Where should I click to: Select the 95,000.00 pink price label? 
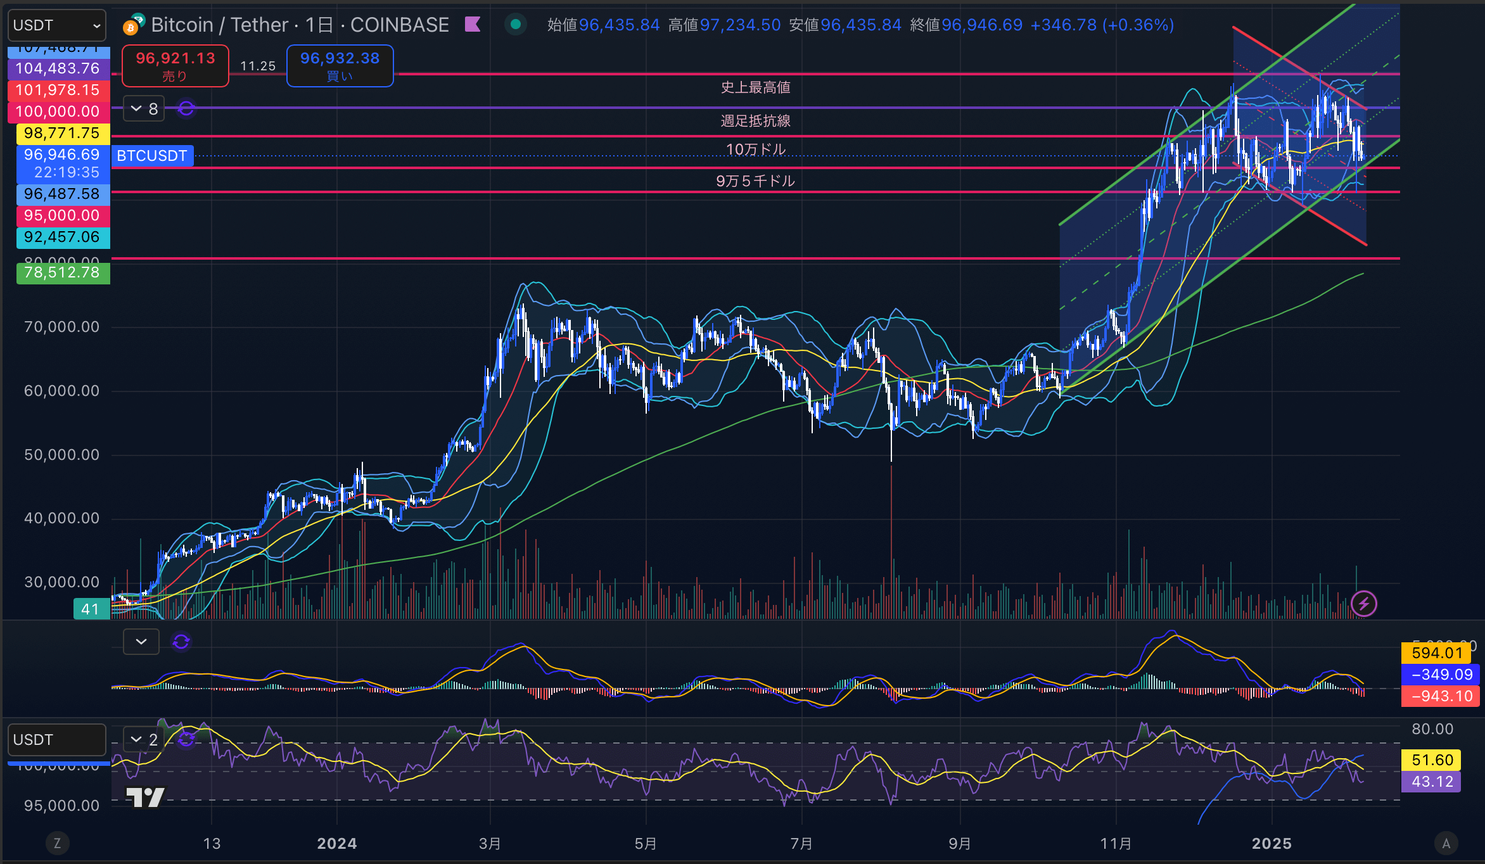62,215
